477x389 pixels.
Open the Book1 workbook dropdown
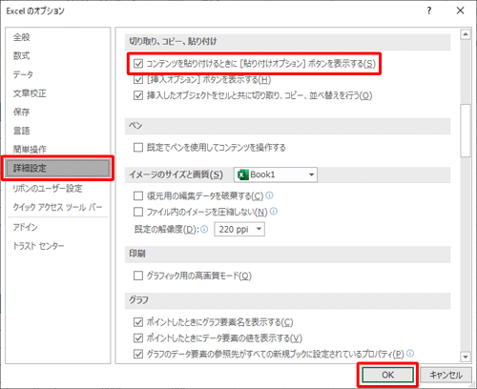pos(276,174)
